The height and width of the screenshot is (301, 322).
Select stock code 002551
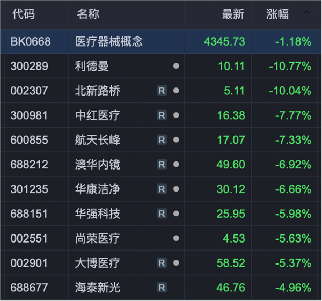click(29, 238)
